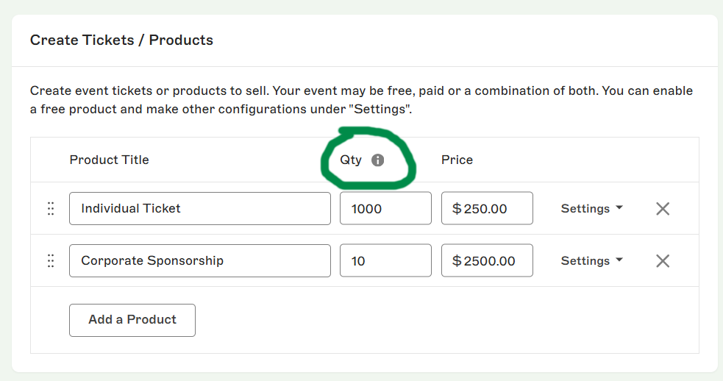723x381 pixels.
Task: Click the Create Tickets / Products heading
Action: click(x=121, y=40)
